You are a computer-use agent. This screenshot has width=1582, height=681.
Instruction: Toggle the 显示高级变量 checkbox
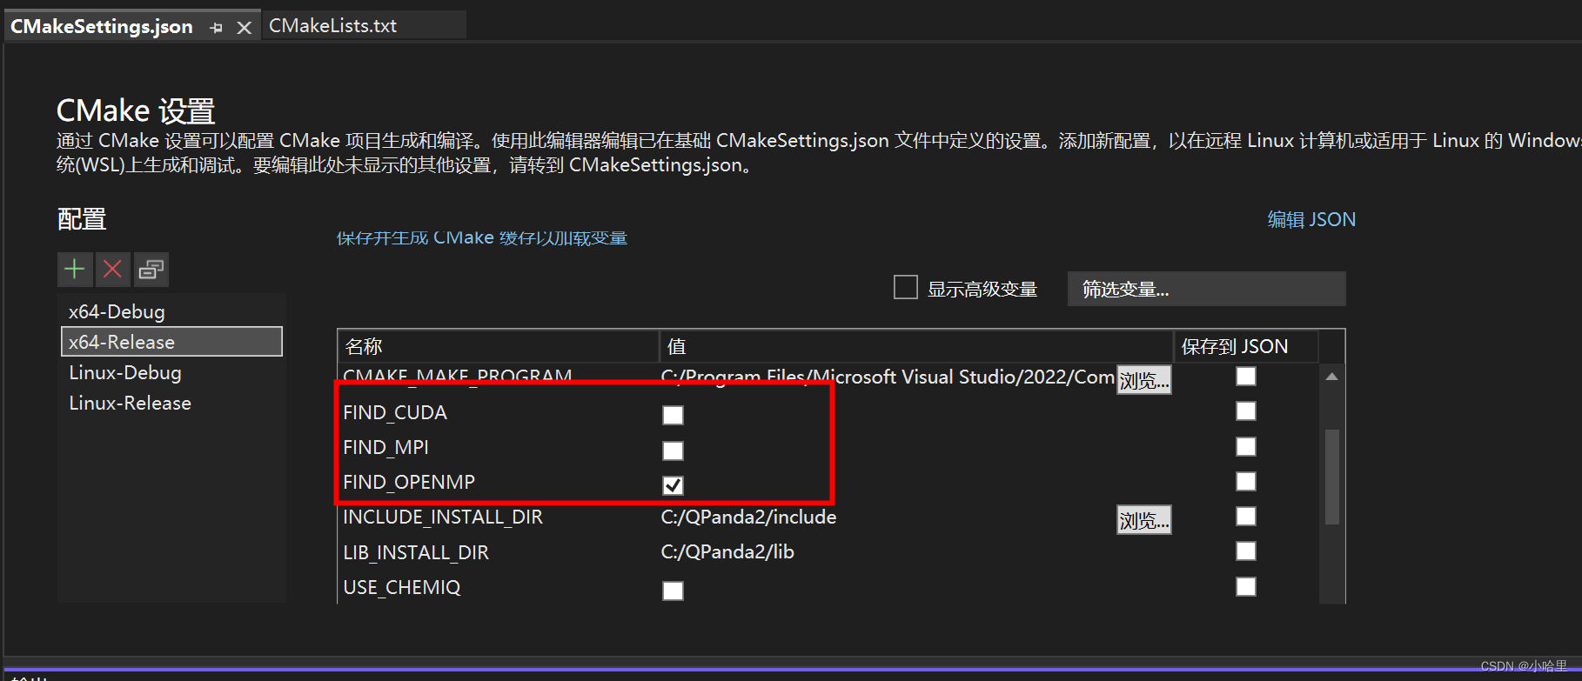(x=906, y=287)
